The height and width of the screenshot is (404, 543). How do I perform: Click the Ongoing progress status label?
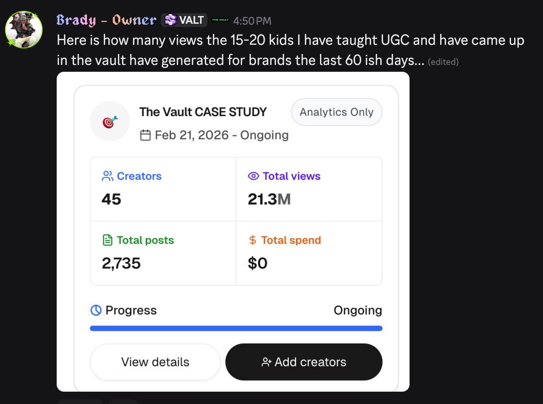click(358, 310)
